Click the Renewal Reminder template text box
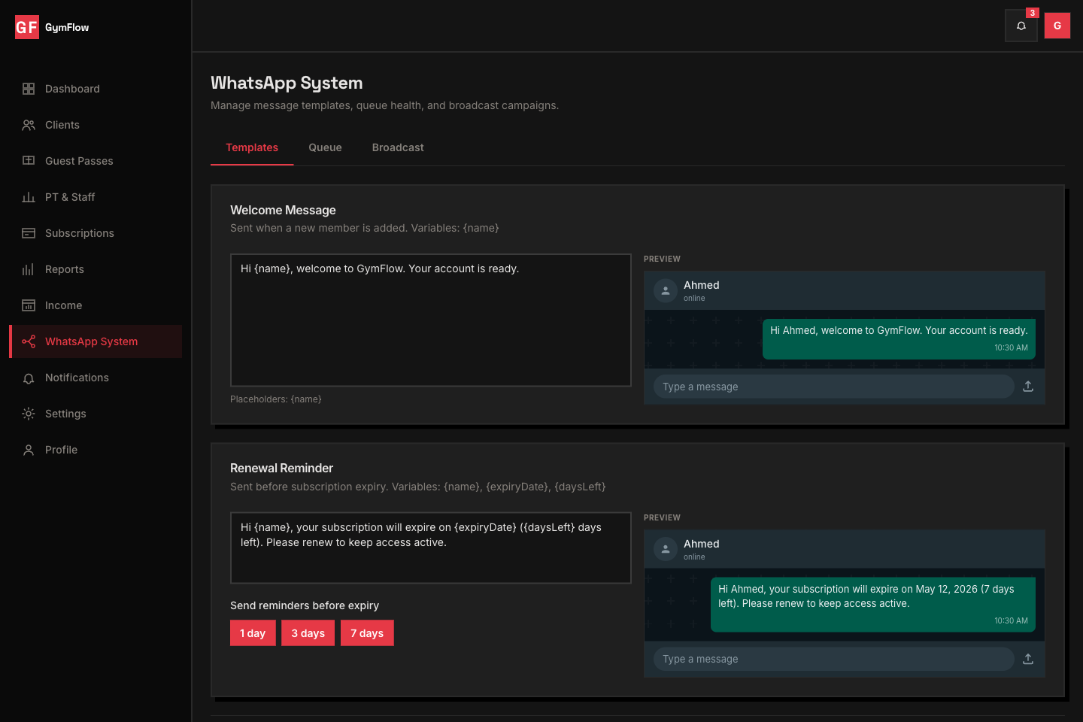The width and height of the screenshot is (1083, 722). (430, 548)
